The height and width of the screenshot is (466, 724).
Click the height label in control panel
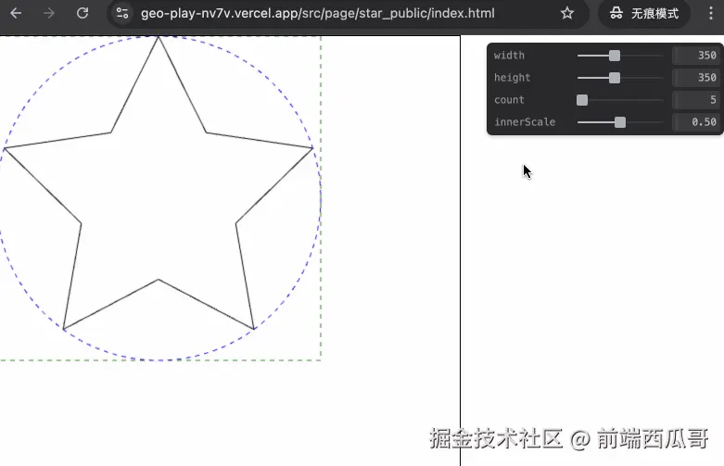coord(512,78)
